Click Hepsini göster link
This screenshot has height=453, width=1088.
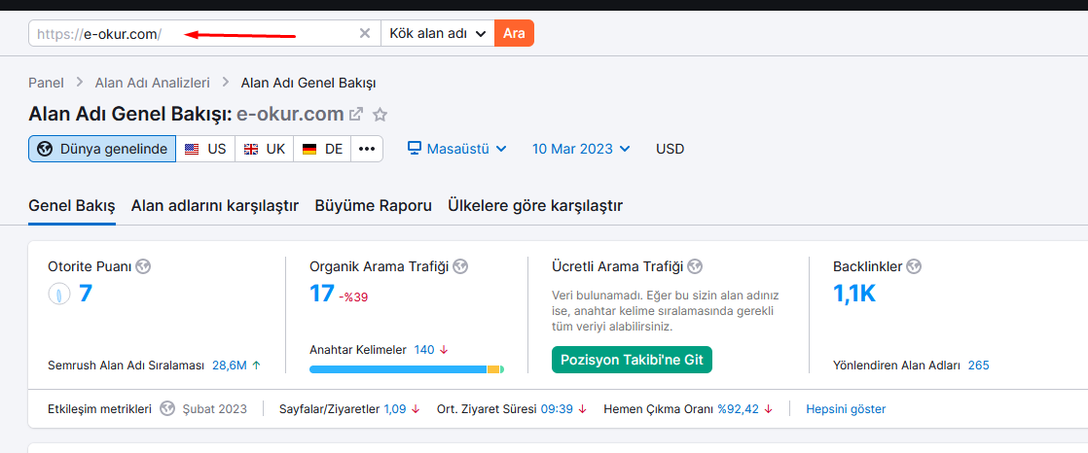click(846, 409)
